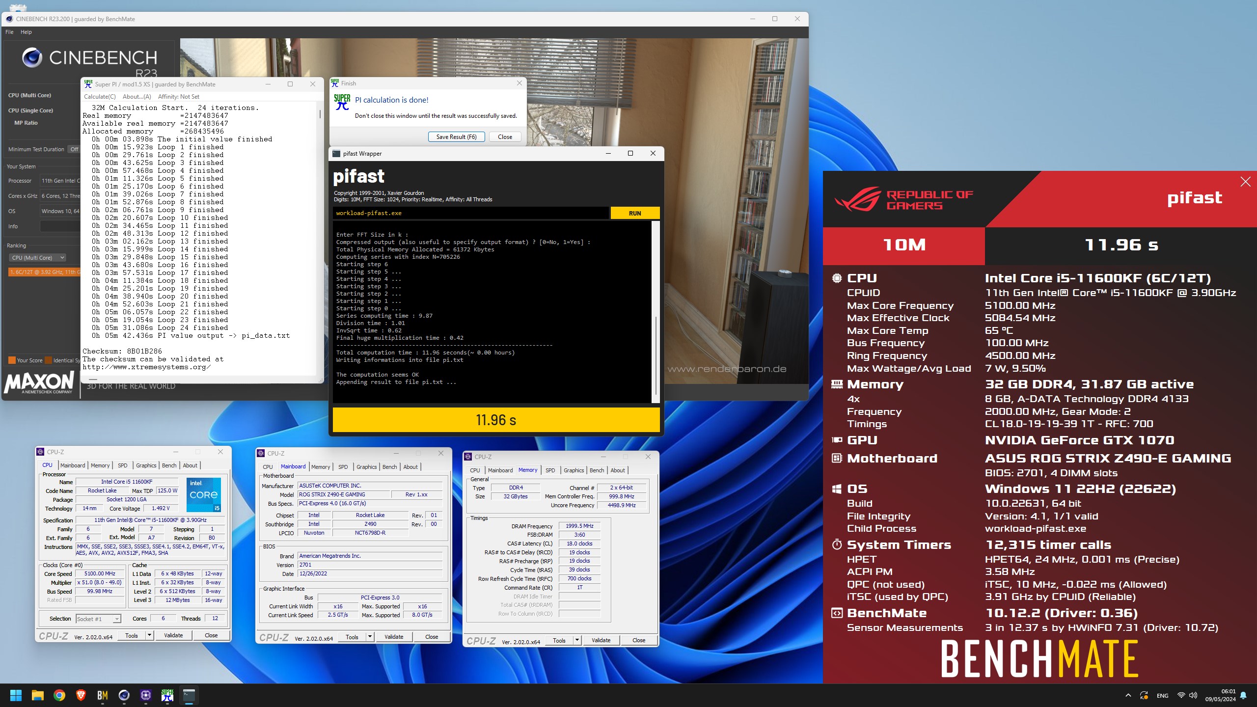Open Super PI About...(A) menu

(137, 97)
